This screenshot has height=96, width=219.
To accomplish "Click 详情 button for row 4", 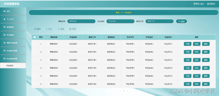I will point(188,68).
